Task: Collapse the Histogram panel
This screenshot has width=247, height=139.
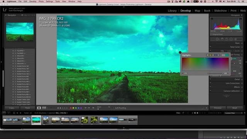Action: (x=242, y=15)
